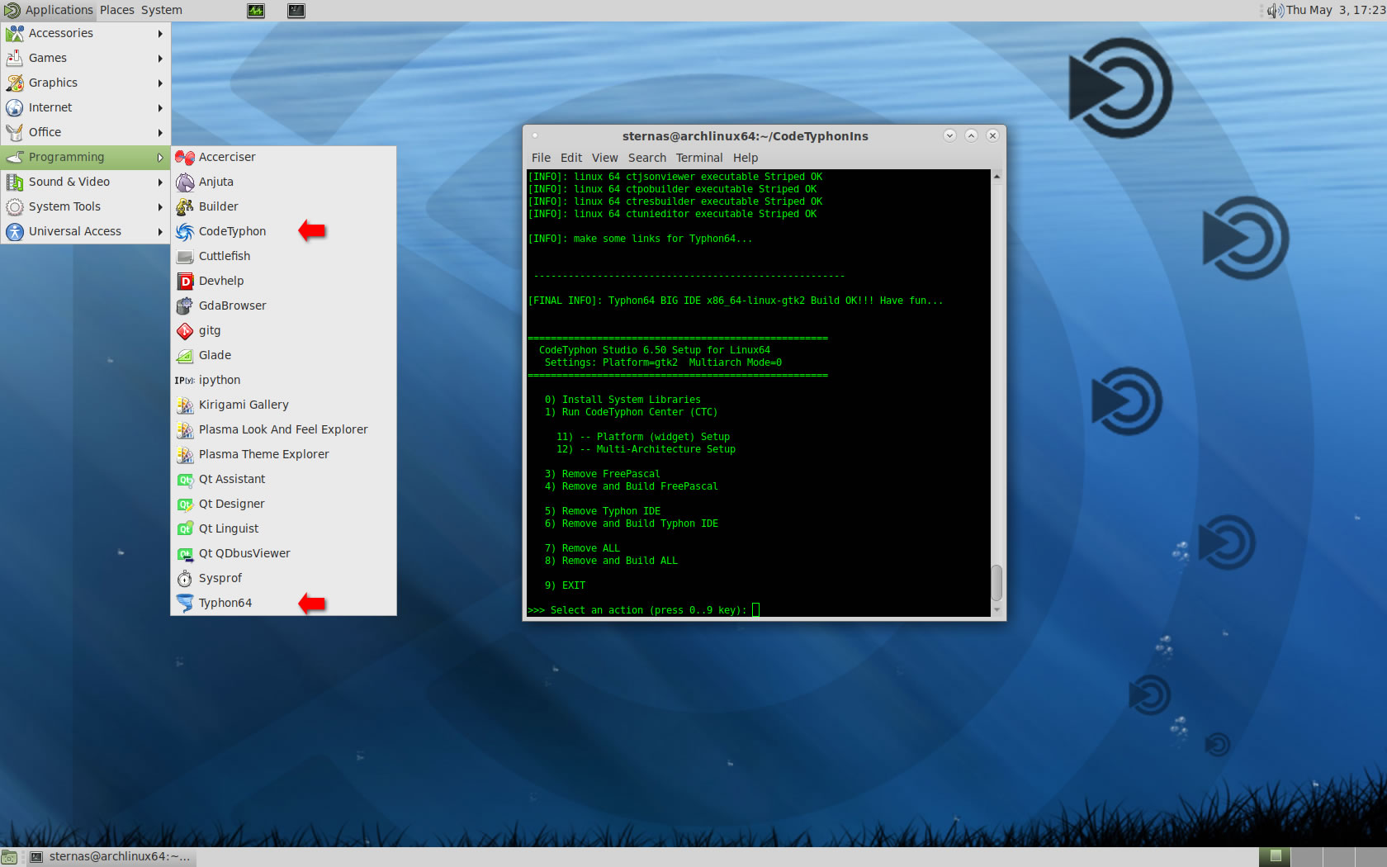Open the terminal Edit menu
The image size is (1387, 867).
point(571,158)
